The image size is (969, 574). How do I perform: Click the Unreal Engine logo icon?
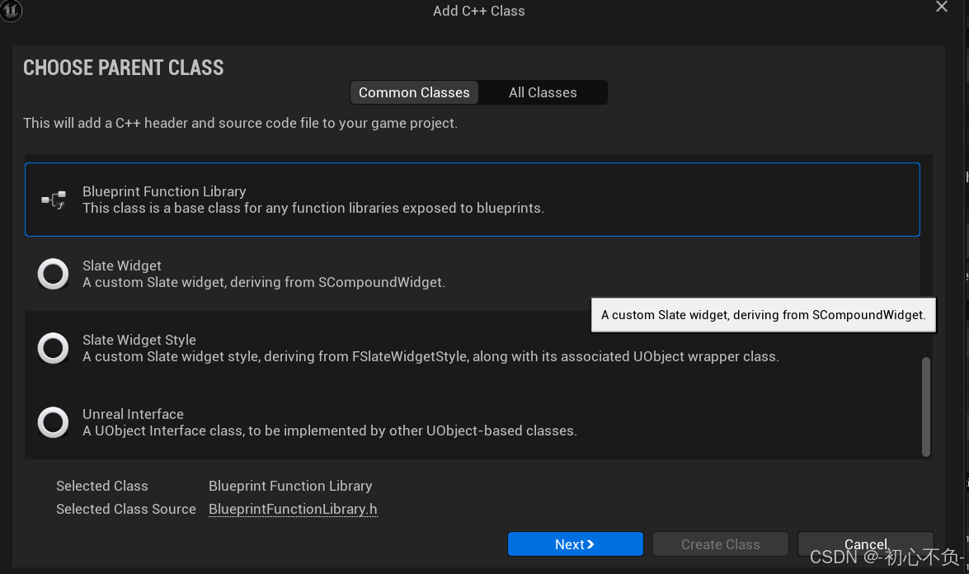(x=12, y=11)
